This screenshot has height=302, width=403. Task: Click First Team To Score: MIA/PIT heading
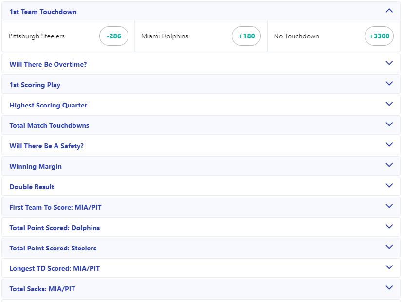point(55,207)
